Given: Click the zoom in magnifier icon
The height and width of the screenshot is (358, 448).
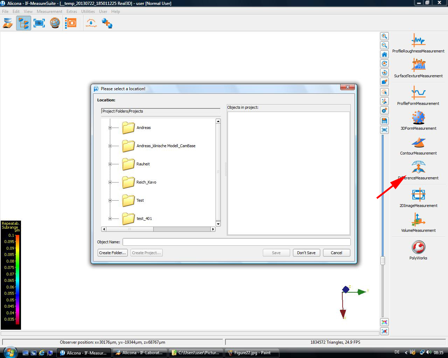Looking at the screenshot, I should (384, 36).
